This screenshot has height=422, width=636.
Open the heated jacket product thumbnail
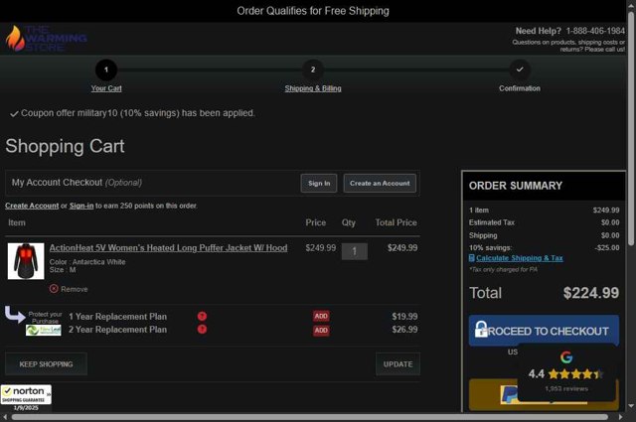point(26,261)
